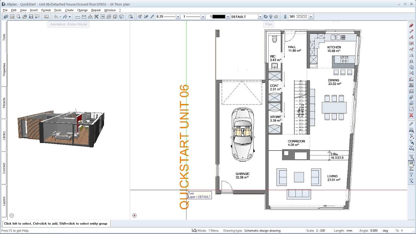
Task: Click the Length unit mm in status bar
Action: point(349,231)
